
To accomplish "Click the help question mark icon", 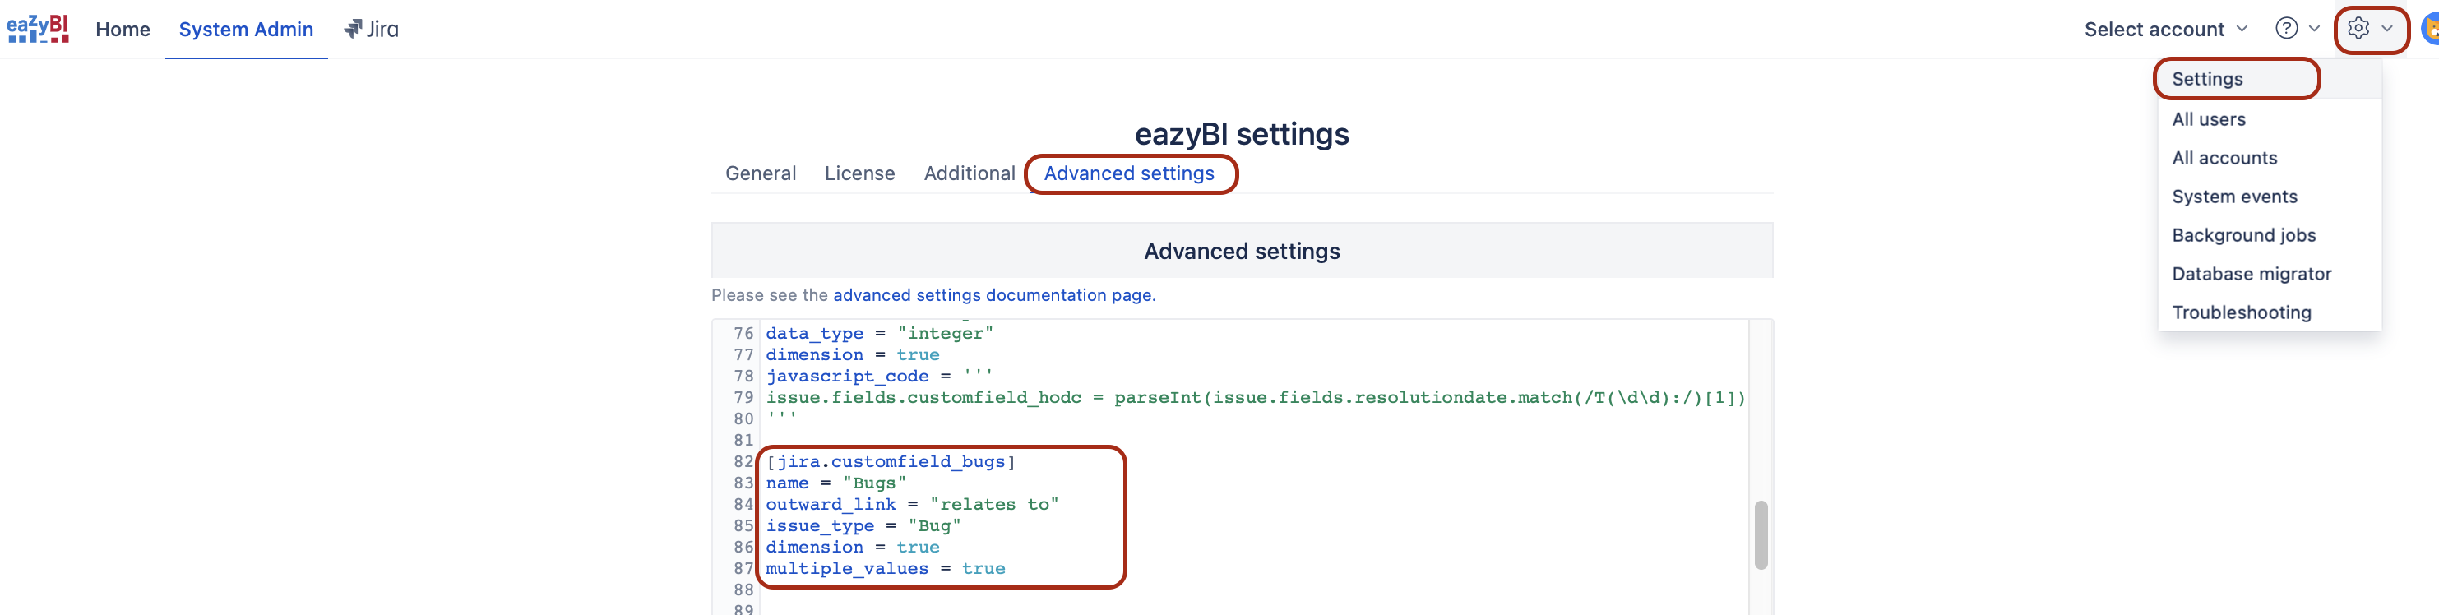I will [x=2287, y=29].
